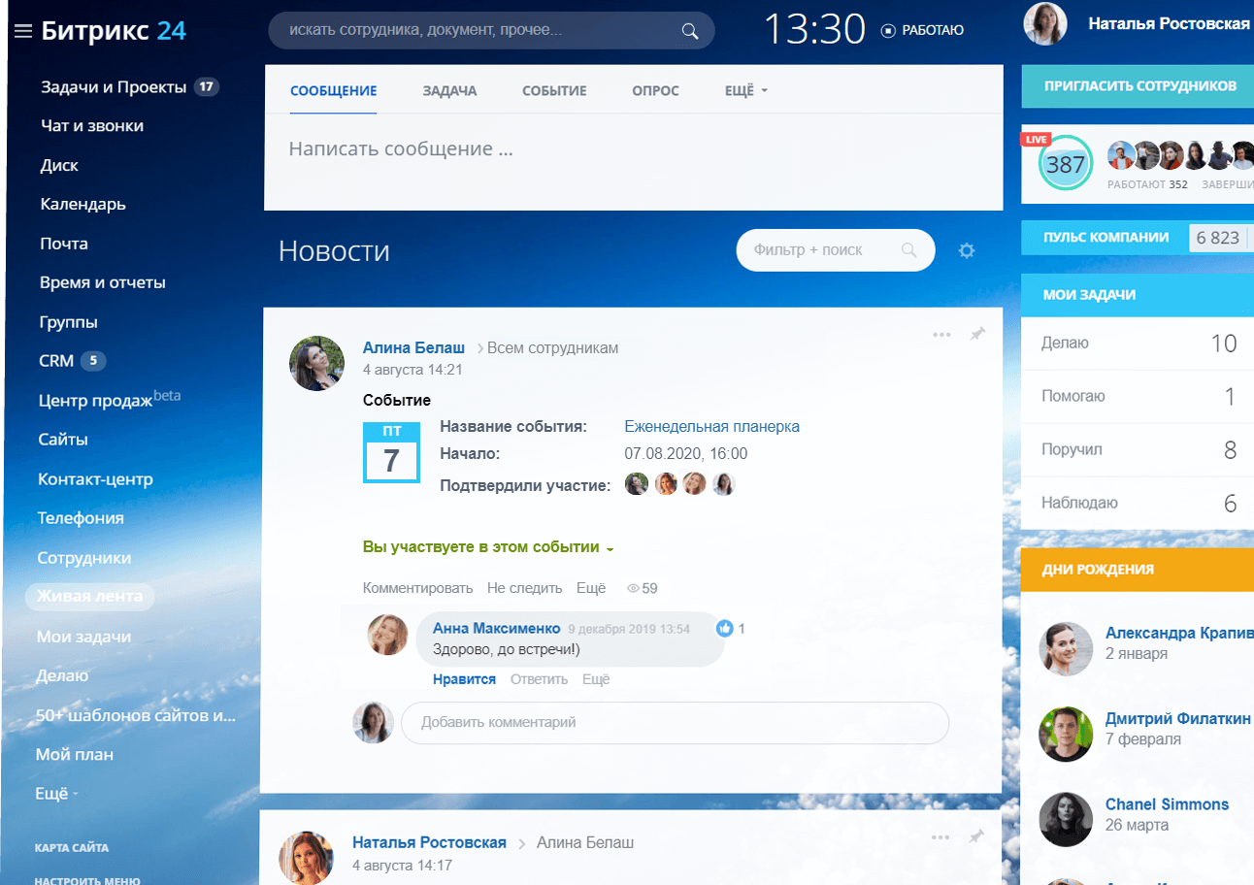Click the ПТ 7 calendar date icon

[x=391, y=452]
